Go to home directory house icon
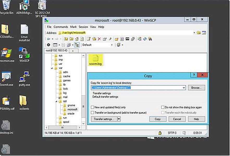 click(x=77, y=39)
